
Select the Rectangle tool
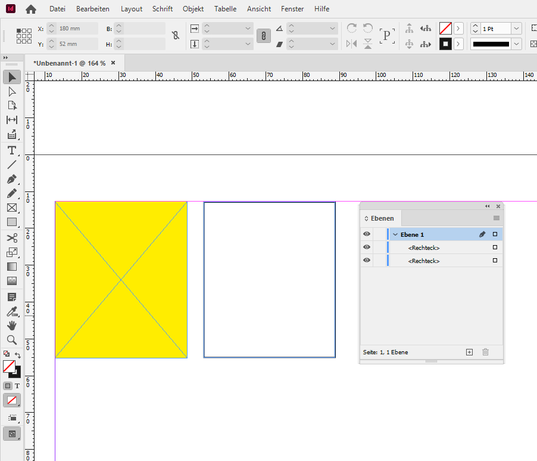[x=11, y=222]
